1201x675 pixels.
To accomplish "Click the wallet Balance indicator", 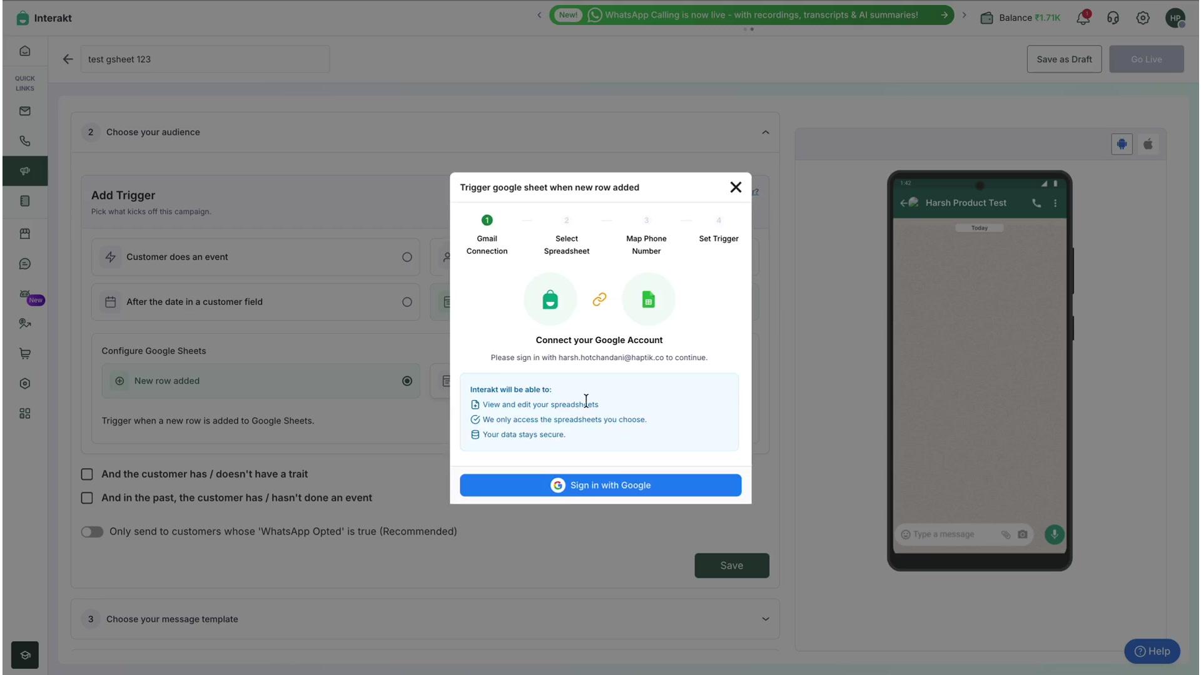I will pyautogui.click(x=1020, y=18).
